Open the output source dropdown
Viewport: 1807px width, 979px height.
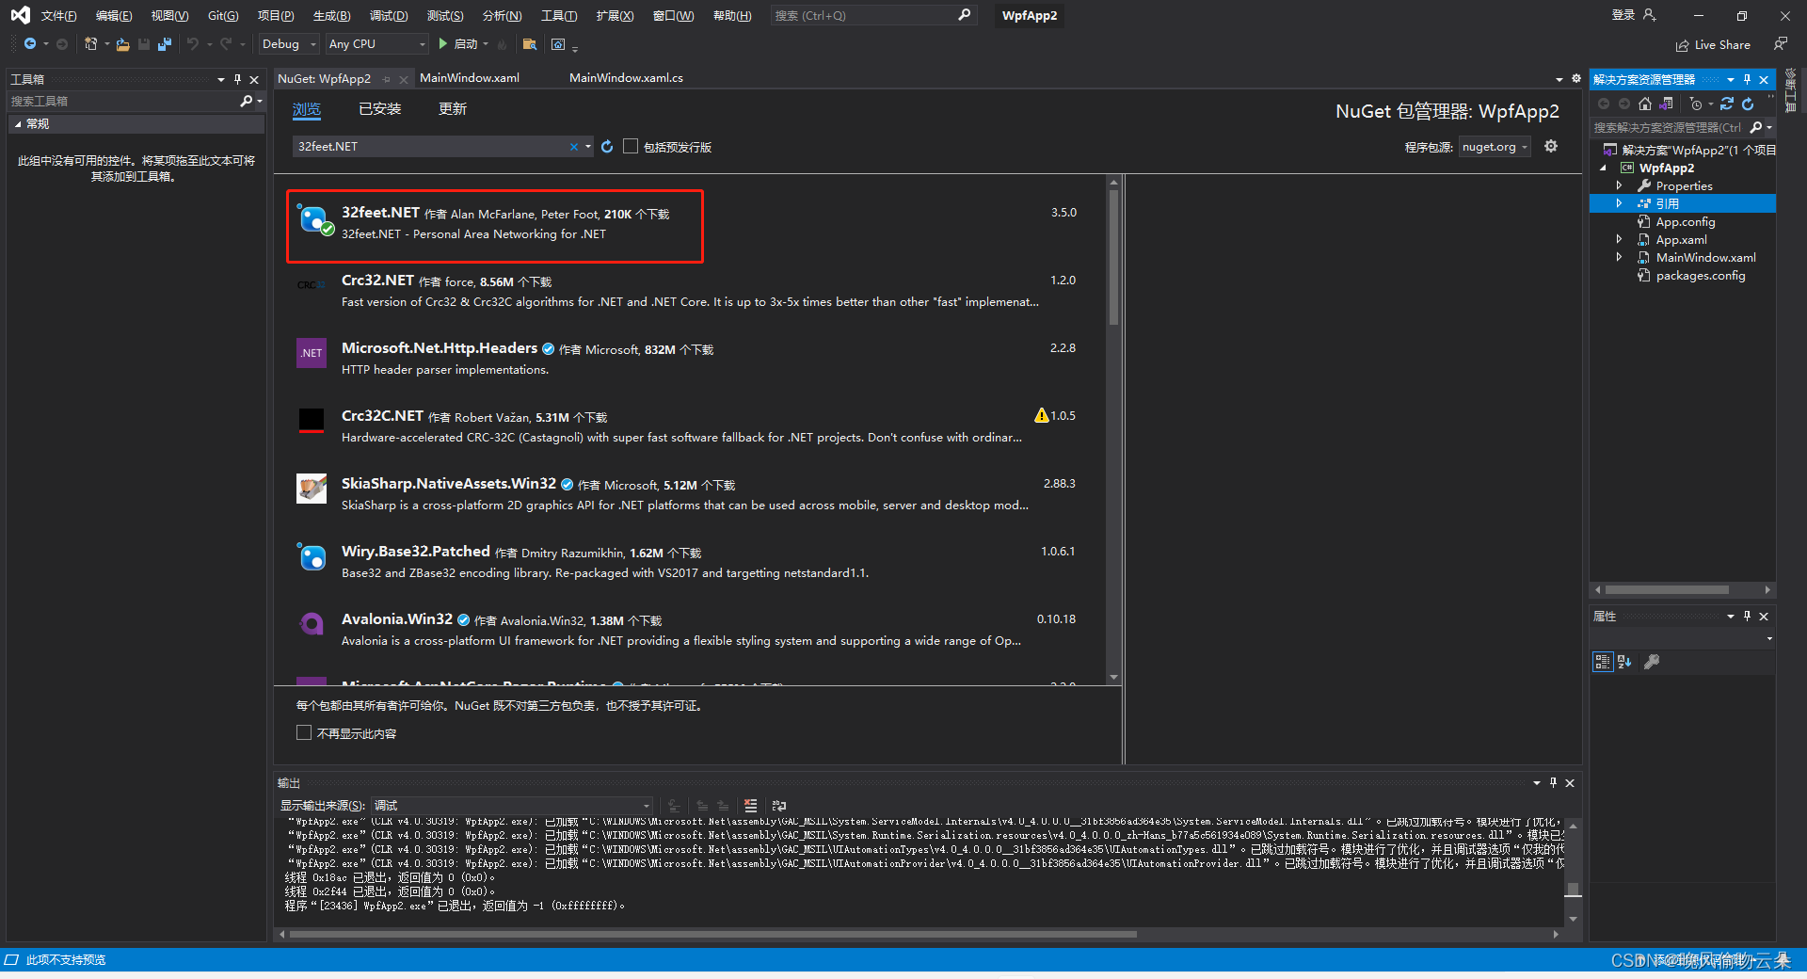[512, 806]
